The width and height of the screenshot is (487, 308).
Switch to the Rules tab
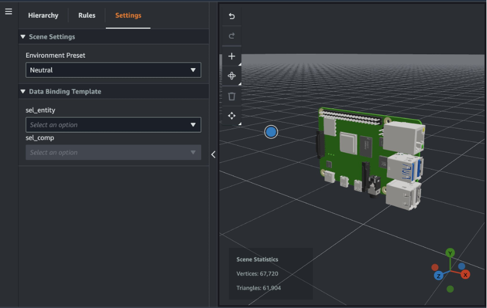[x=87, y=16]
